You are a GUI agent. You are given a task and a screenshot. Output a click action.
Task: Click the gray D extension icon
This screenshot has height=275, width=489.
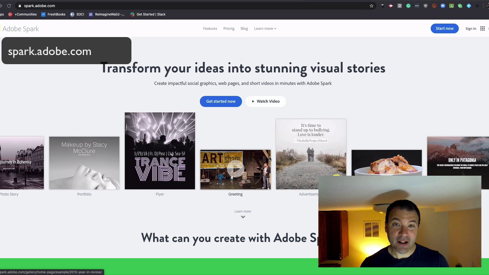click(x=400, y=6)
